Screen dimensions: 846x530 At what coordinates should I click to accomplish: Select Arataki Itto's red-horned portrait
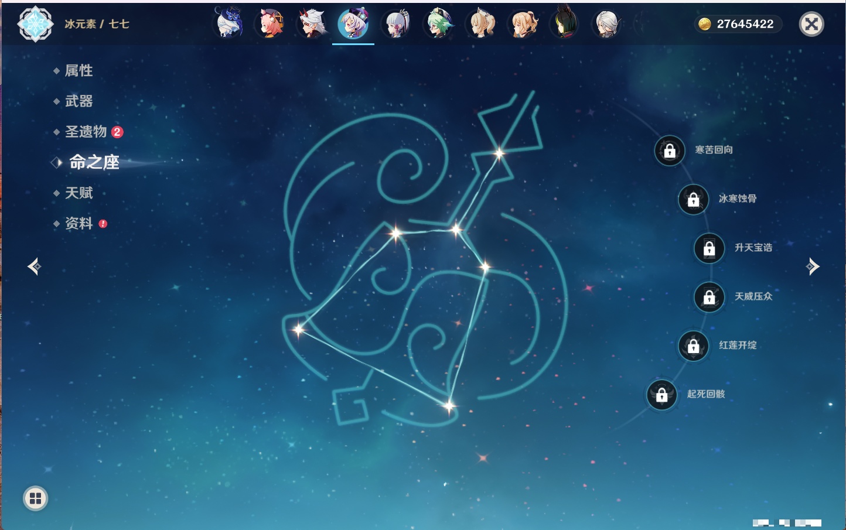313,23
